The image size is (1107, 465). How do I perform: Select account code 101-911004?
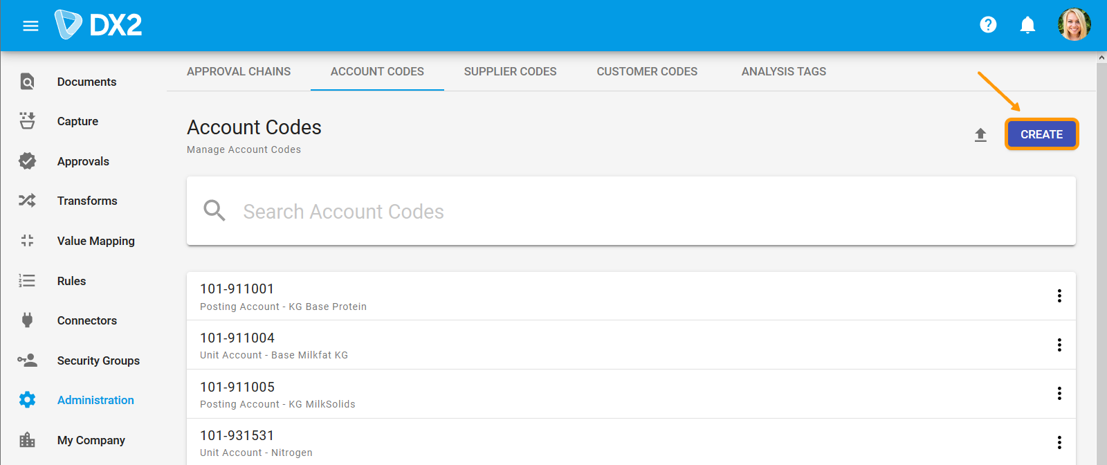pyautogui.click(x=237, y=338)
